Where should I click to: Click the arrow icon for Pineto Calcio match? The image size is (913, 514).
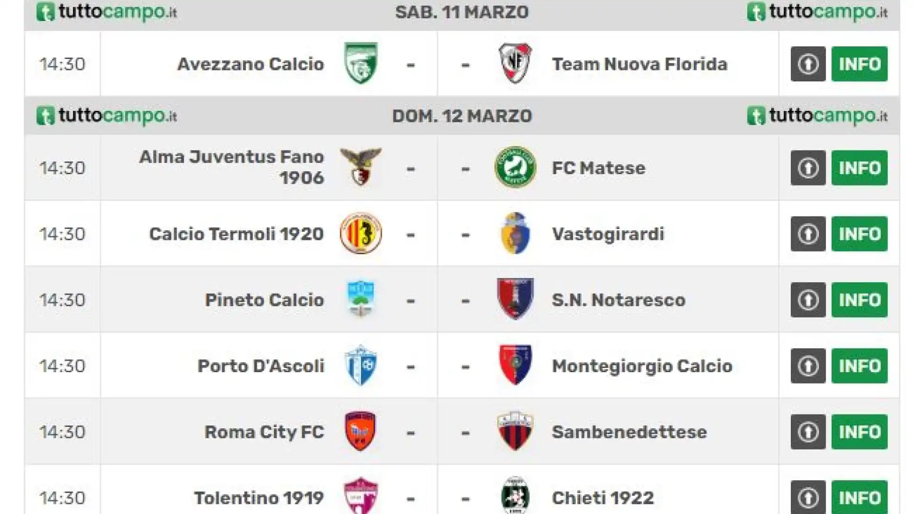click(x=808, y=300)
